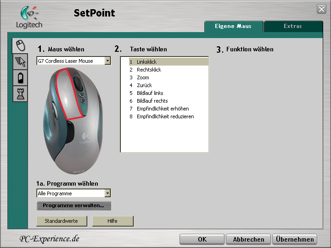Select the Zurück entry
Viewport: 331px width, 248px height.
coord(168,85)
